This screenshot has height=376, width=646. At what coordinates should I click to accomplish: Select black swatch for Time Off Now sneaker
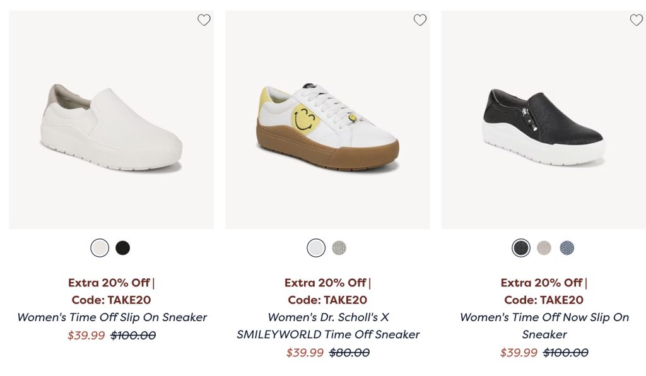(x=521, y=248)
